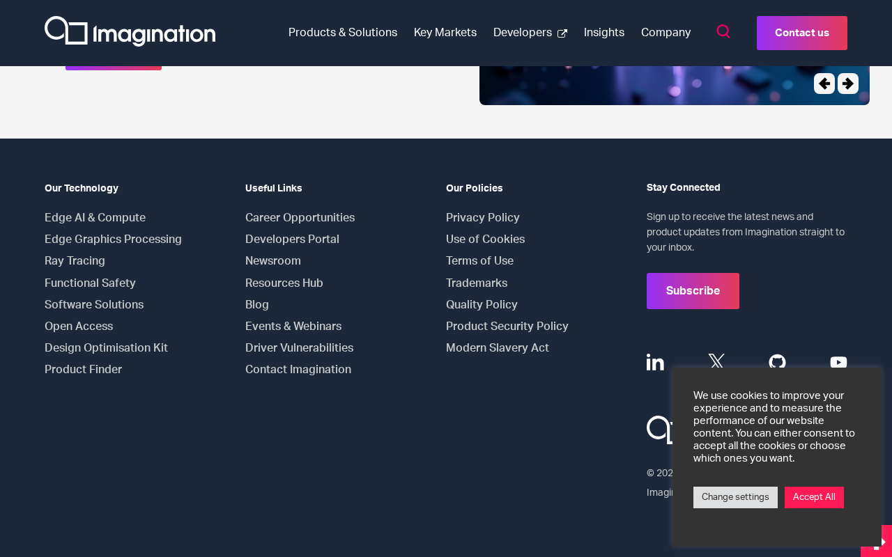Expand the Key Markets menu
The height and width of the screenshot is (557, 892).
(x=445, y=33)
